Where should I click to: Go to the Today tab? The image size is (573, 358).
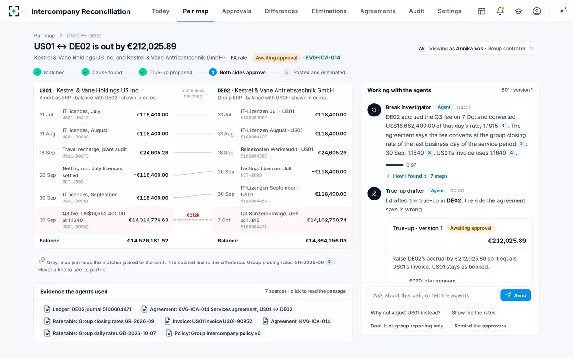[x=160, y=11]
